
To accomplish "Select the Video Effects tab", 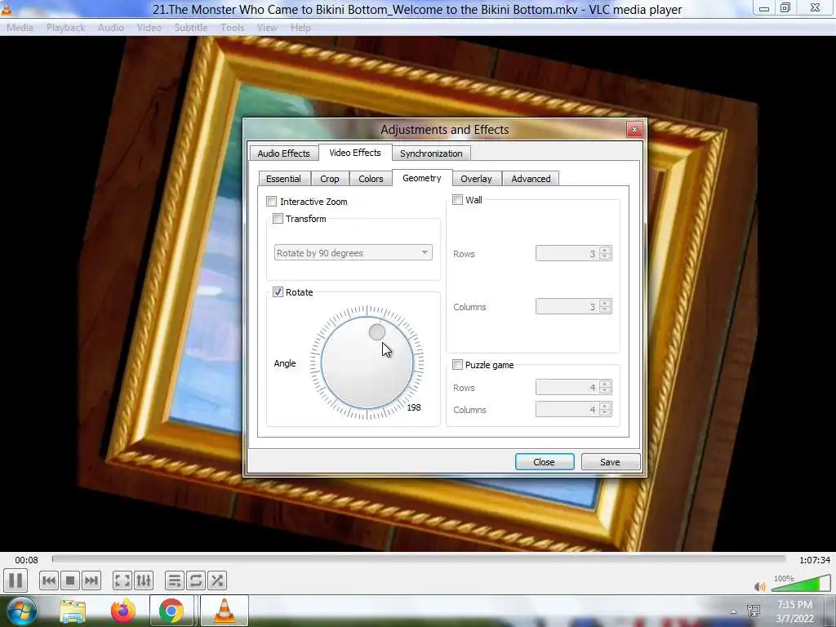I will click(355, 153).
